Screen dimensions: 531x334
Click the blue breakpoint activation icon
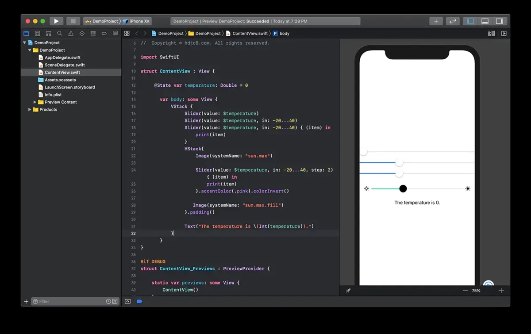(139, 301)
